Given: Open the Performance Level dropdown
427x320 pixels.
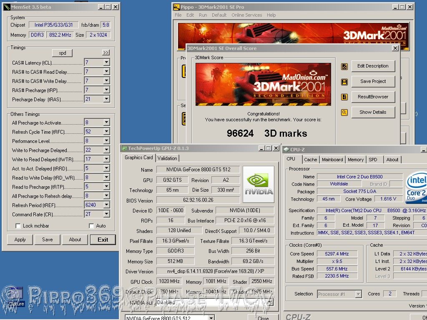Looking at the screenshot, I should (x=106, y=141).
